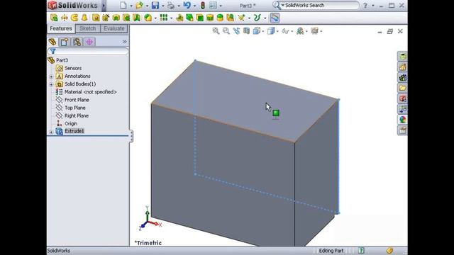Screen dimensions: 454x255
Task: Select the Linear Pattern tool
Action: pyautogui.click(x=164, y=18)
